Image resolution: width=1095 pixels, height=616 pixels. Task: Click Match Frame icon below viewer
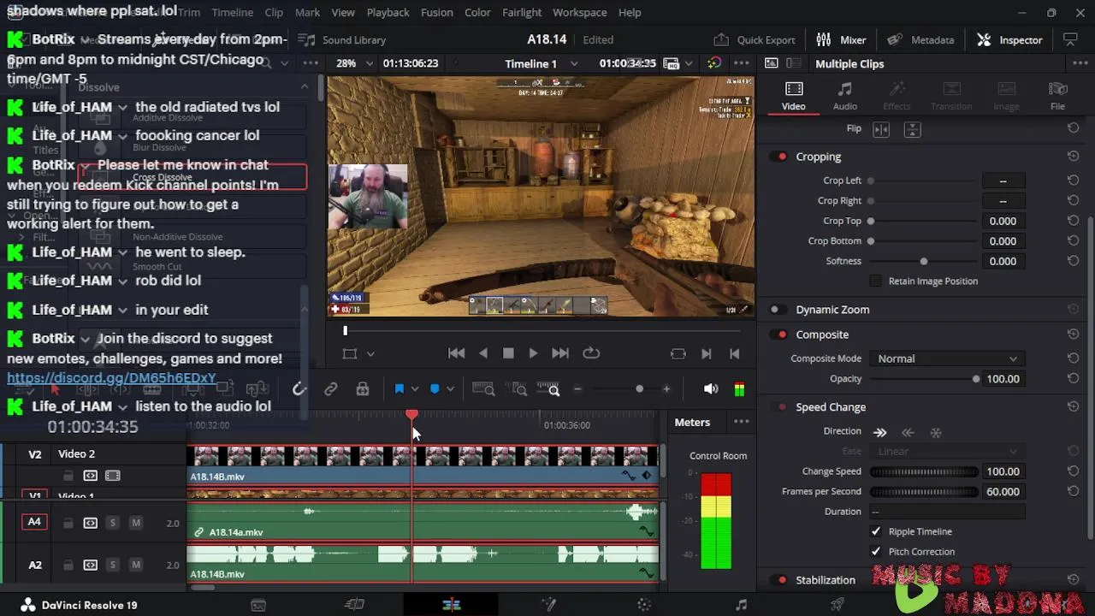click(678, 353)
